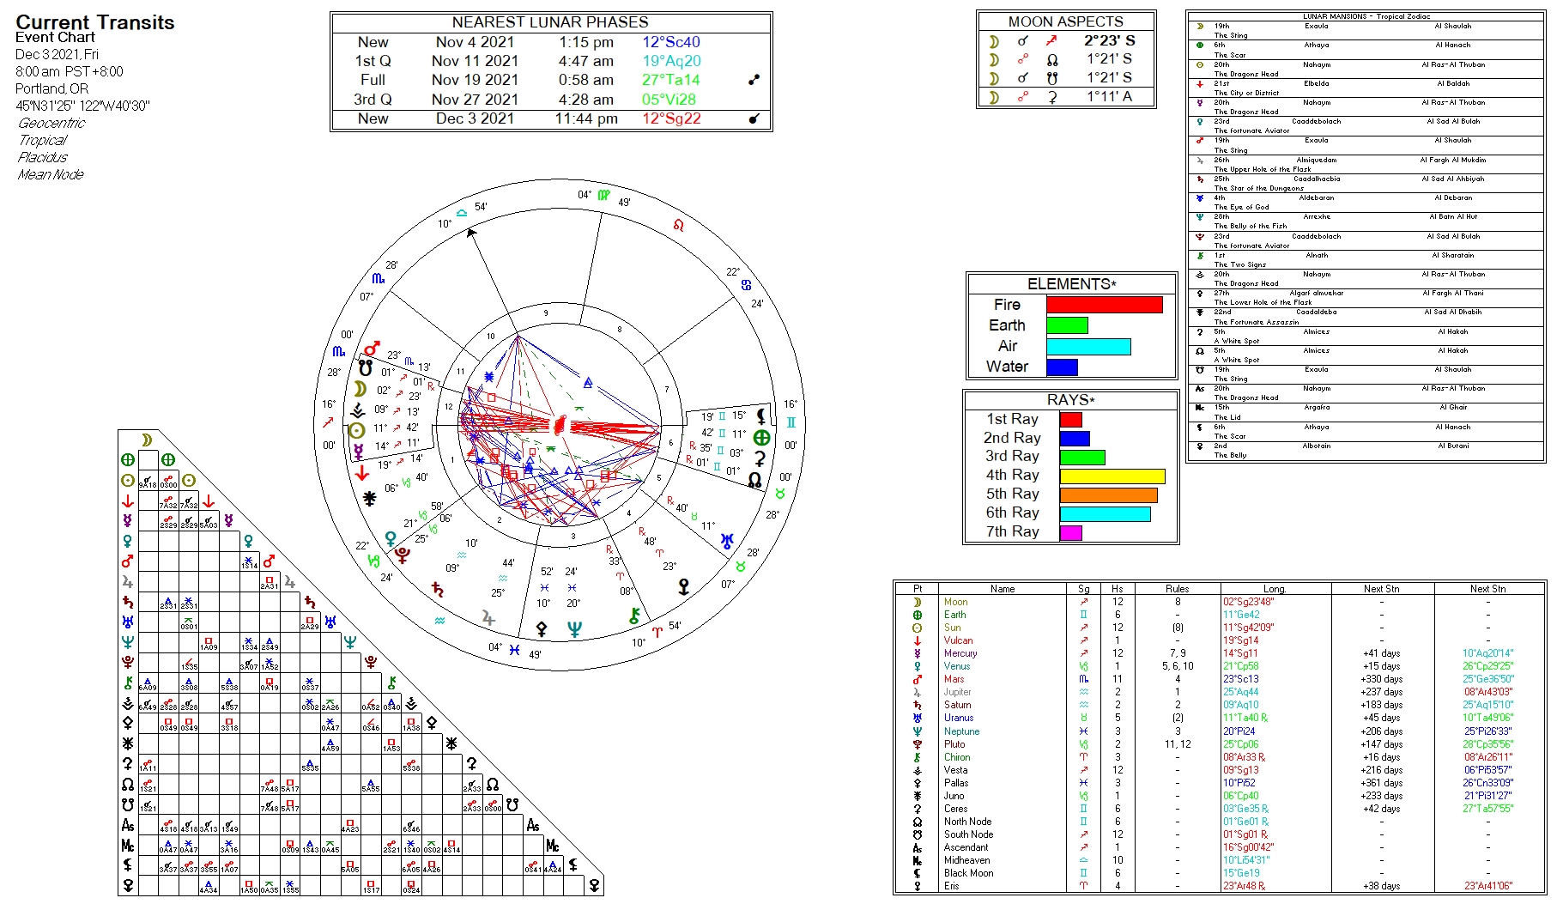Screen dimensions: 1563x904
Task: Click the '02°Sg23'48"' Moon longitude
Action: (x=1248, y=602)
